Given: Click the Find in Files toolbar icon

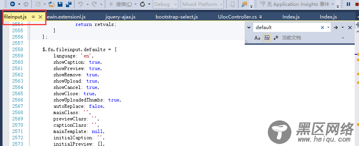Looking at the screenshot, I should point(245,4).
